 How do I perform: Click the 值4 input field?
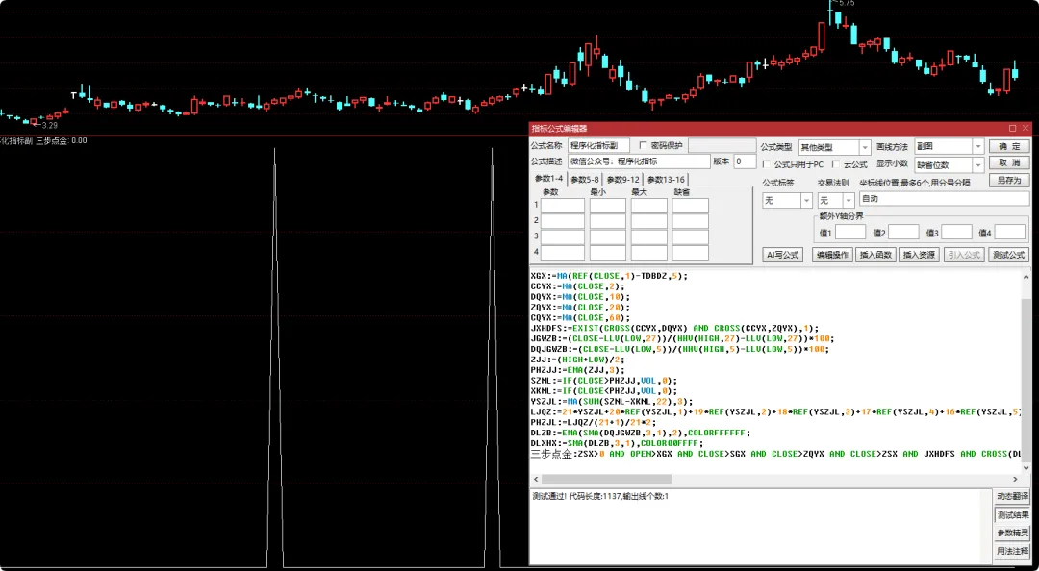[1010, 232]
